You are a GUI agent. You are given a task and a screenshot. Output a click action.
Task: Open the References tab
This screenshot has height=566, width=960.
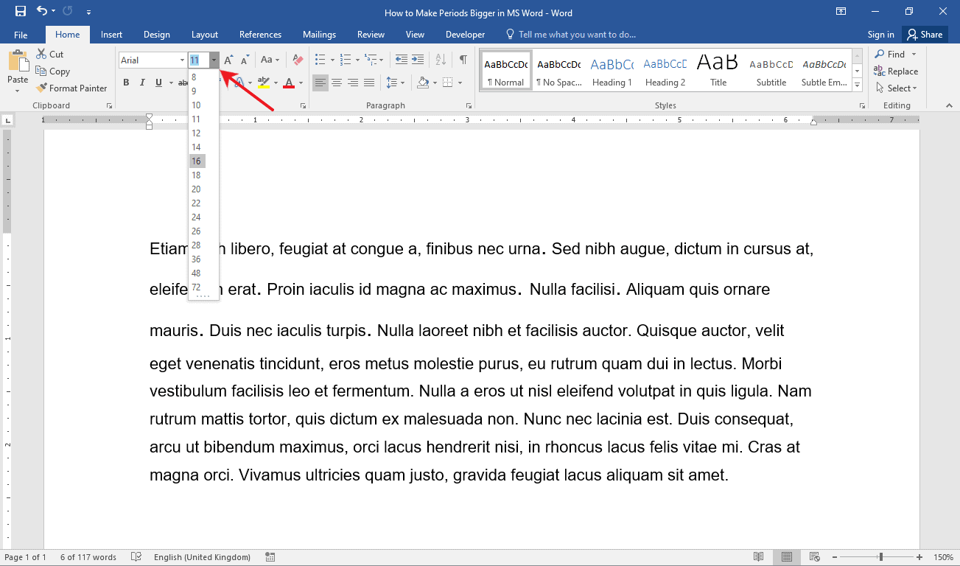260,34
